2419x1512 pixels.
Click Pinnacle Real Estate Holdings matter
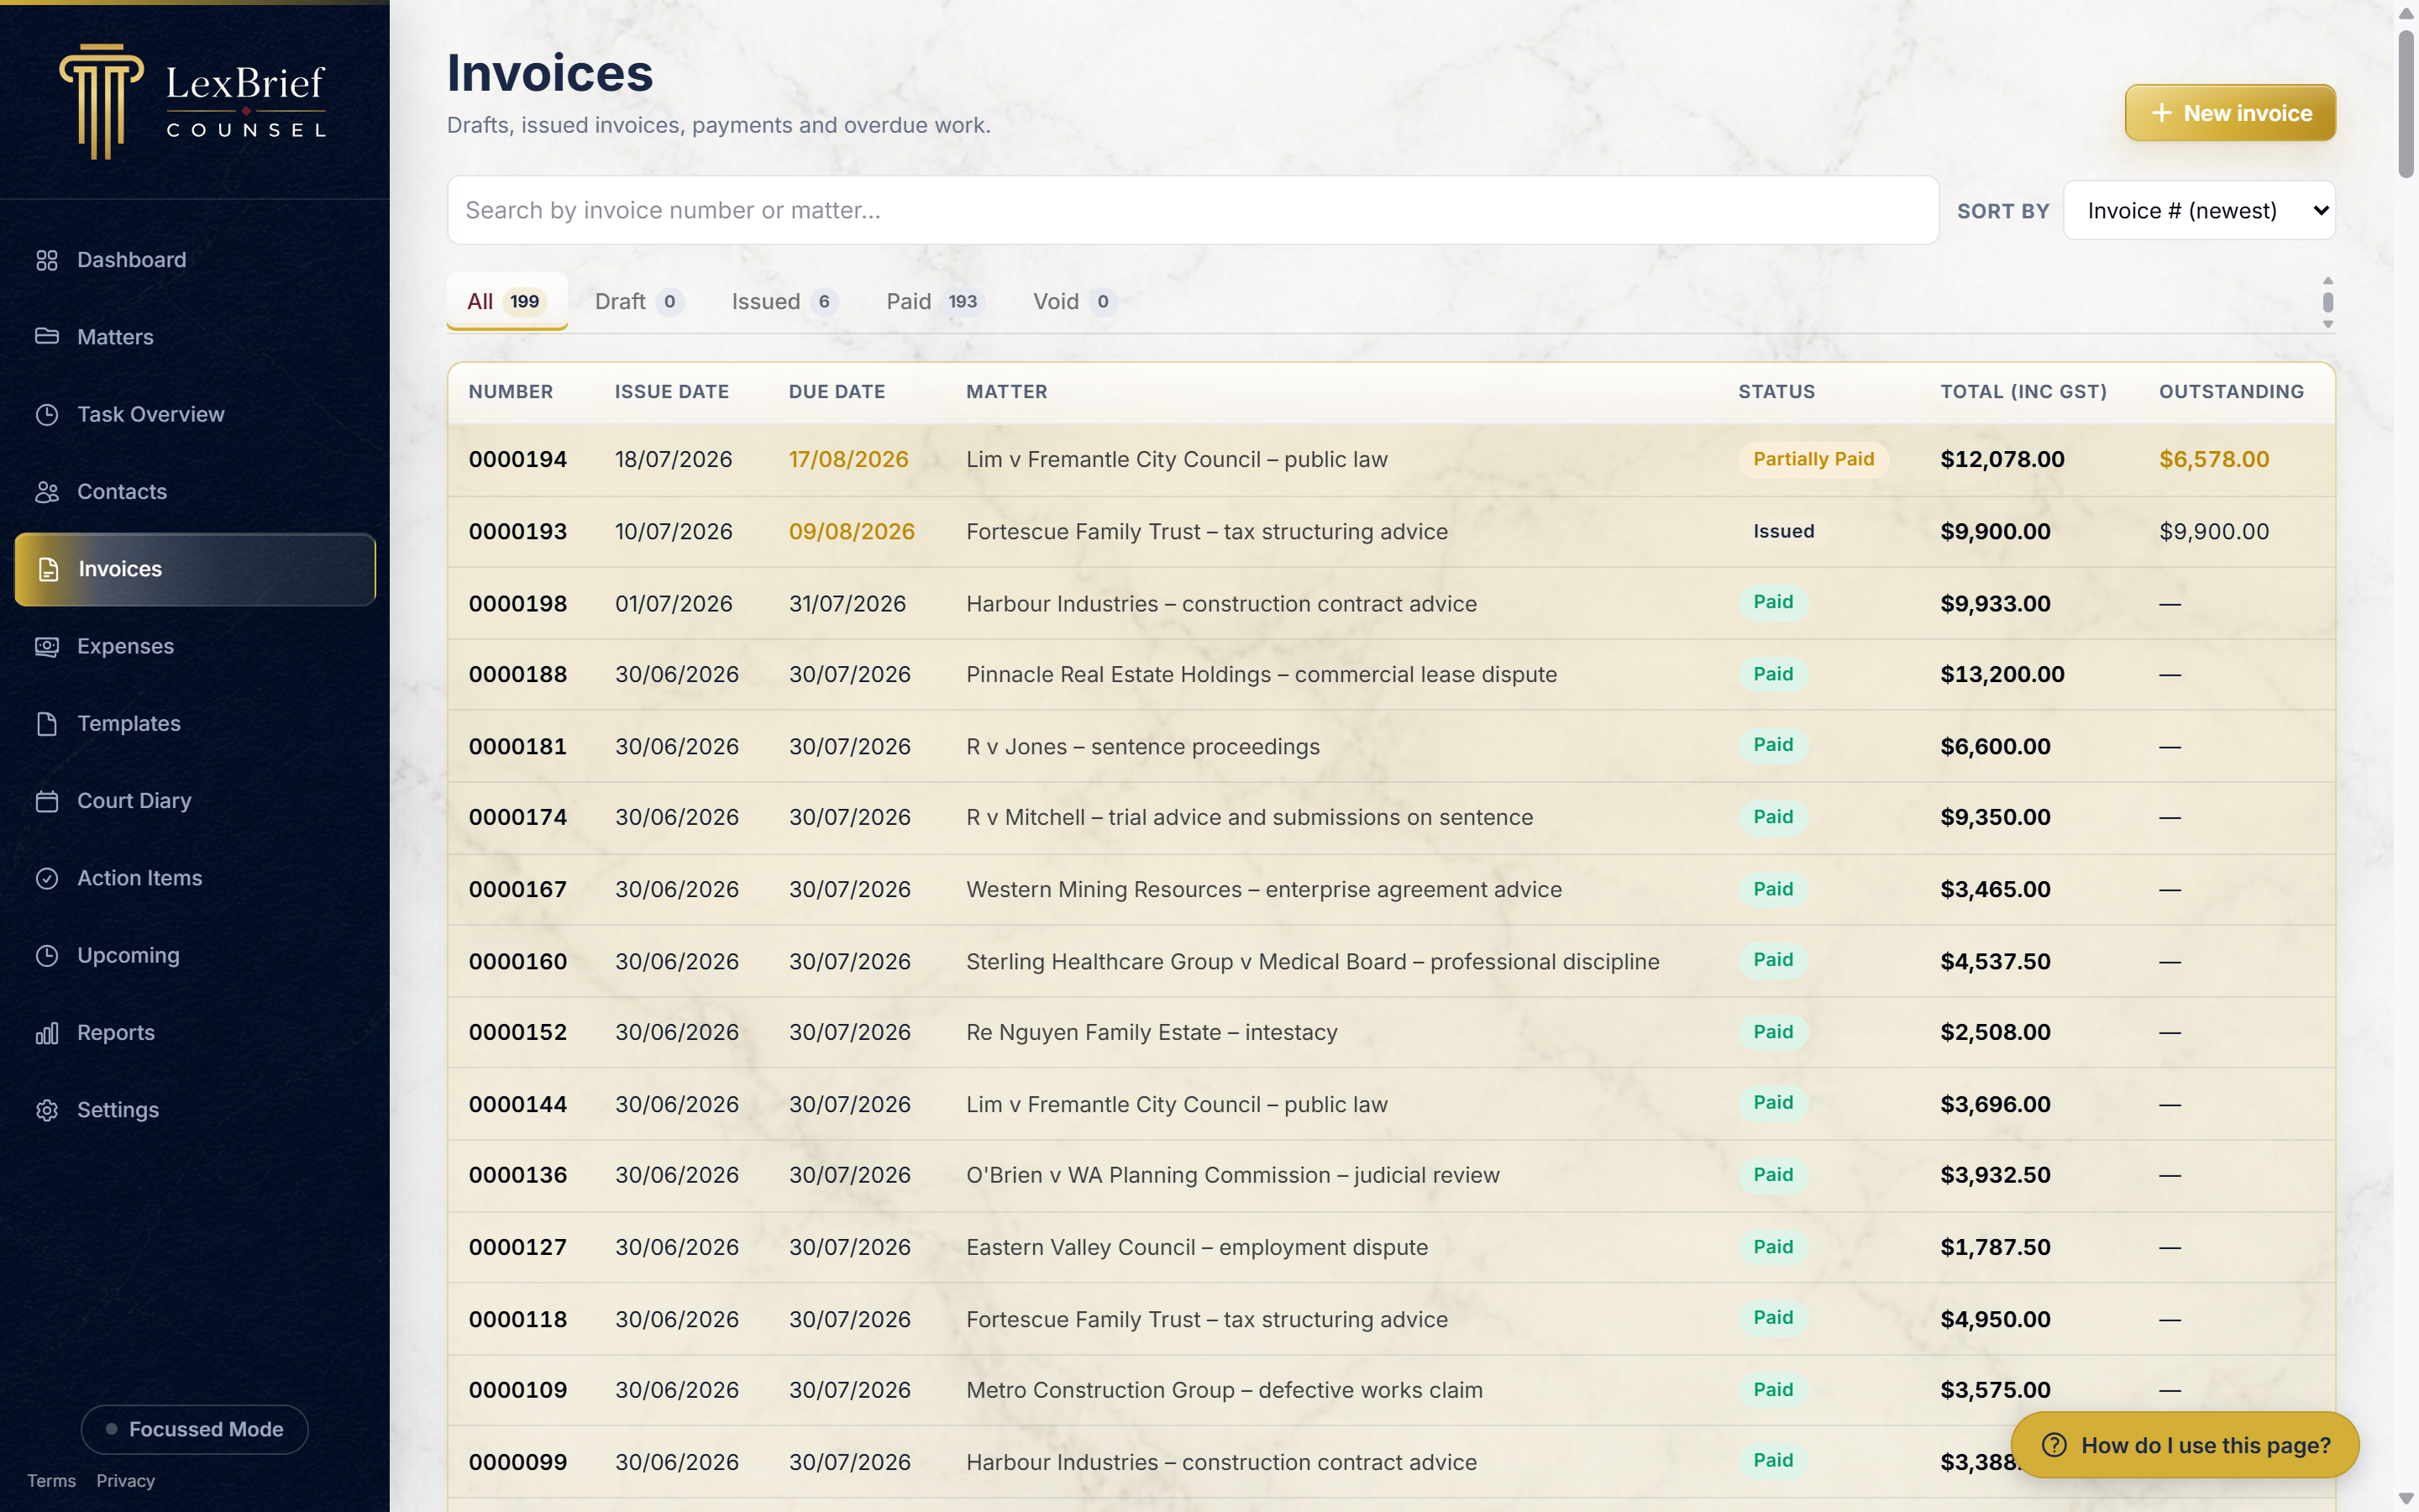pos(1262,675)
